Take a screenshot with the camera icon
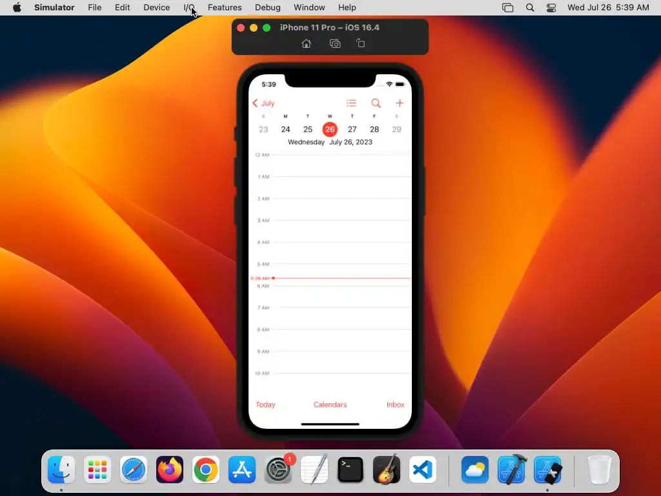 coord(335,43)
